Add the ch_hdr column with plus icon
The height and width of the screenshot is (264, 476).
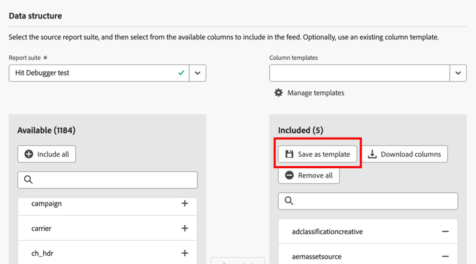185,253
